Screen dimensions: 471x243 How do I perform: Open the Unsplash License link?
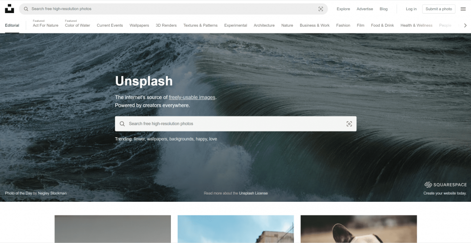click(253, 193)
